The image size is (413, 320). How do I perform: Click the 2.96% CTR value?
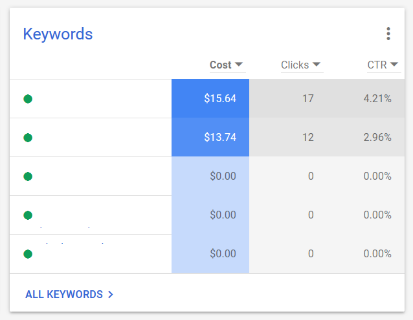click(x=377, y=137)
